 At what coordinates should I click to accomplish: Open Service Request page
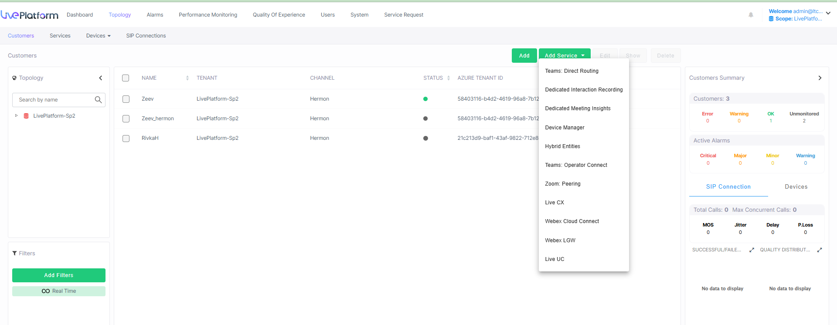[x=404, y=15]
